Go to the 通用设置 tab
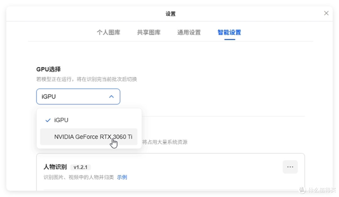This screenshot has width=339, height=197. tap(189, 33)
